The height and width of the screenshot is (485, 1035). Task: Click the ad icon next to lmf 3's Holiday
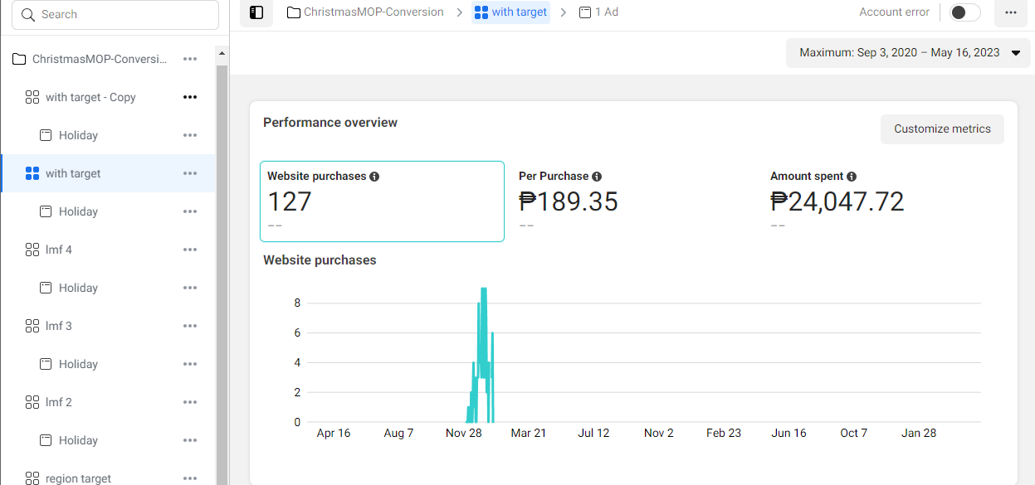point(46,364)
